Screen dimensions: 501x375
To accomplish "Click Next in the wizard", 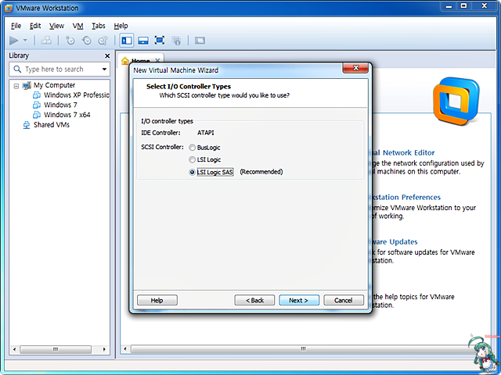I will pyautogui.click(x=299, y=300).
